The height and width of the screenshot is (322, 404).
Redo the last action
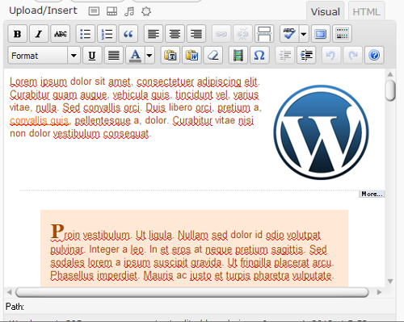coord(353,56)
